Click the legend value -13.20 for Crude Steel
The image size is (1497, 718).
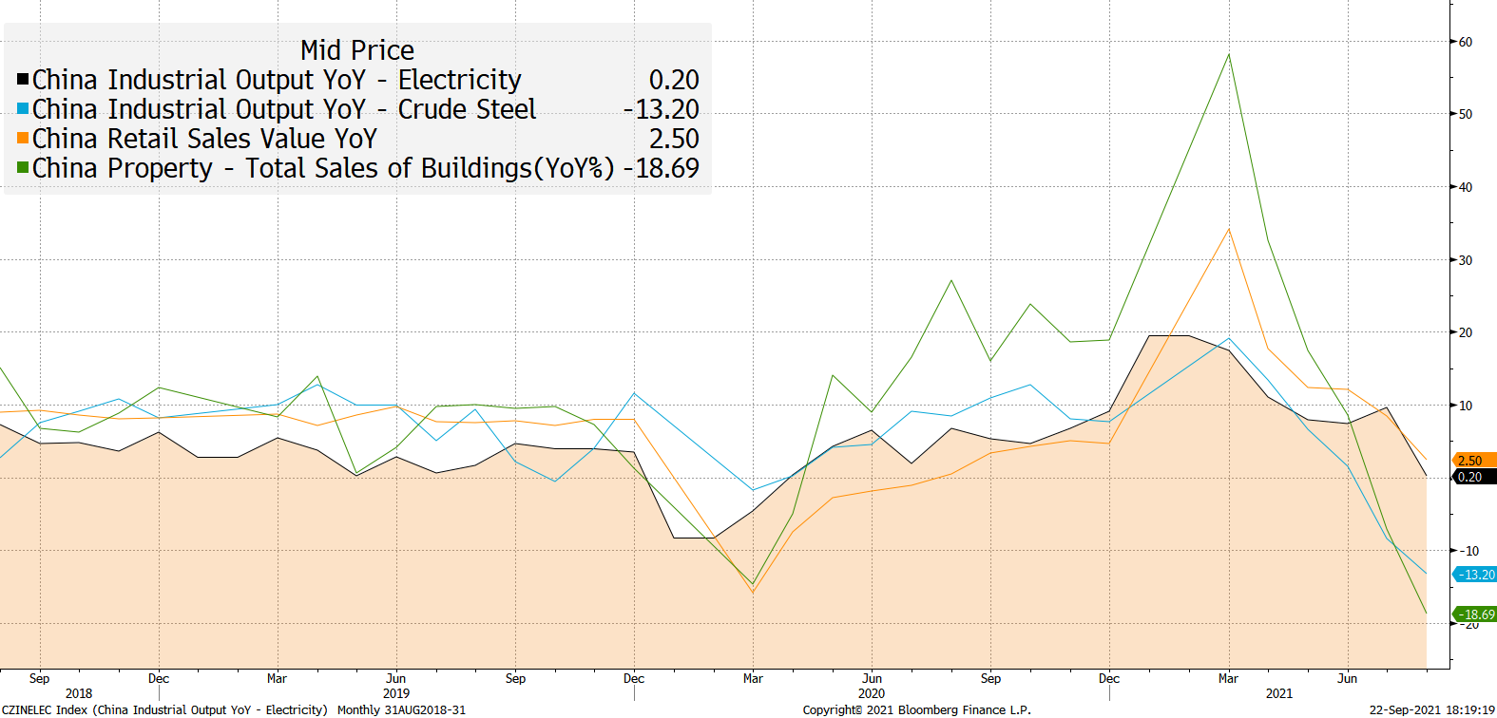click(662, 109)
